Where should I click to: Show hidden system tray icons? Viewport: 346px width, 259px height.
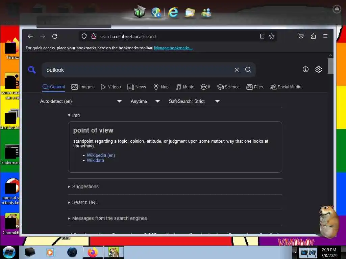pos(295,253)
